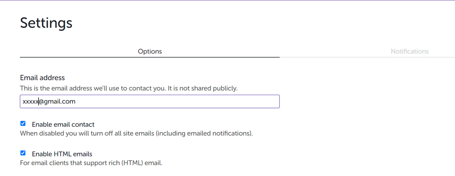
Task: Click the "Enable email contact" label text
Action: point(63,124)
